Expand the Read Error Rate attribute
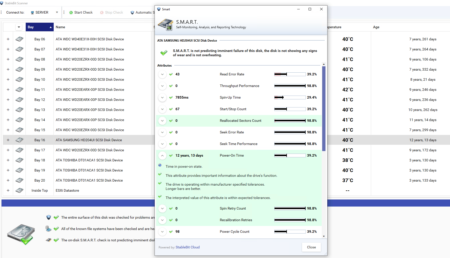The width and height of the screenshot is (450, 258). click(x=162, y=74)
